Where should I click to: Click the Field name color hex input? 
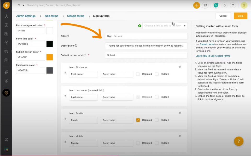(31, 70)
